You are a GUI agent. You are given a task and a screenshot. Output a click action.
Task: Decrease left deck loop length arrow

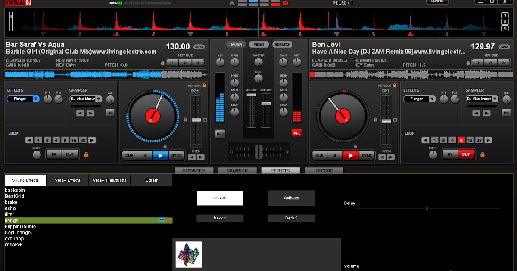(29, 140)
